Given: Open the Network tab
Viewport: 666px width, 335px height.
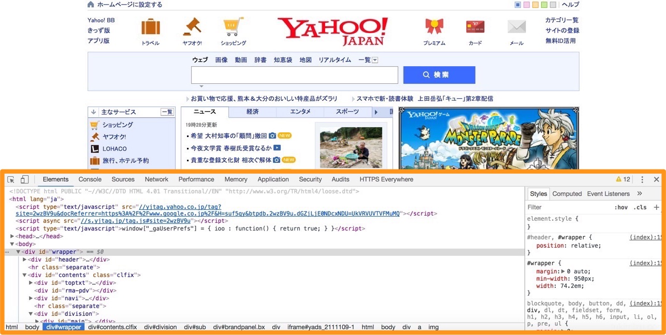Looking at the screenshot, I should (156, 179).
